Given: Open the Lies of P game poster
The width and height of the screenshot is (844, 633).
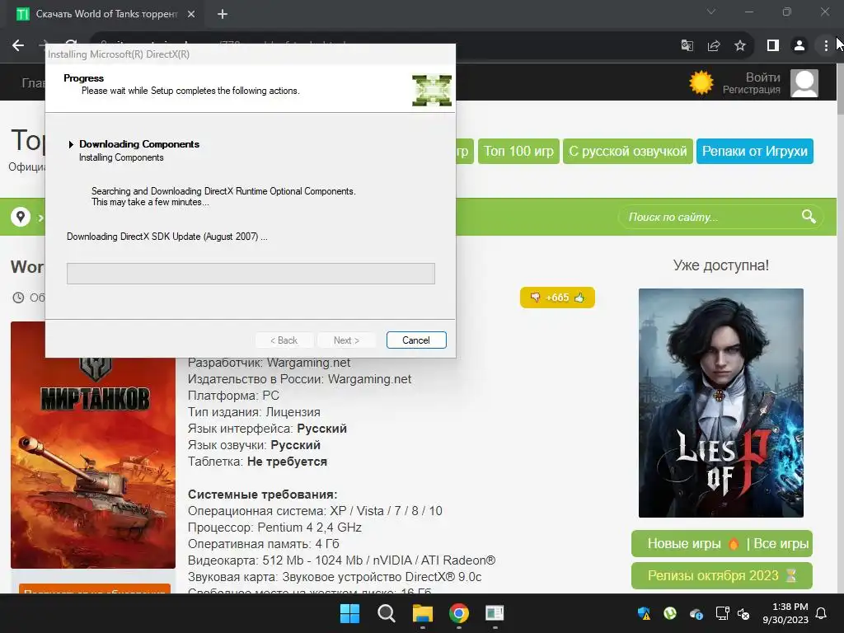Looking at the screenshot, I should (x=720, y=402).
